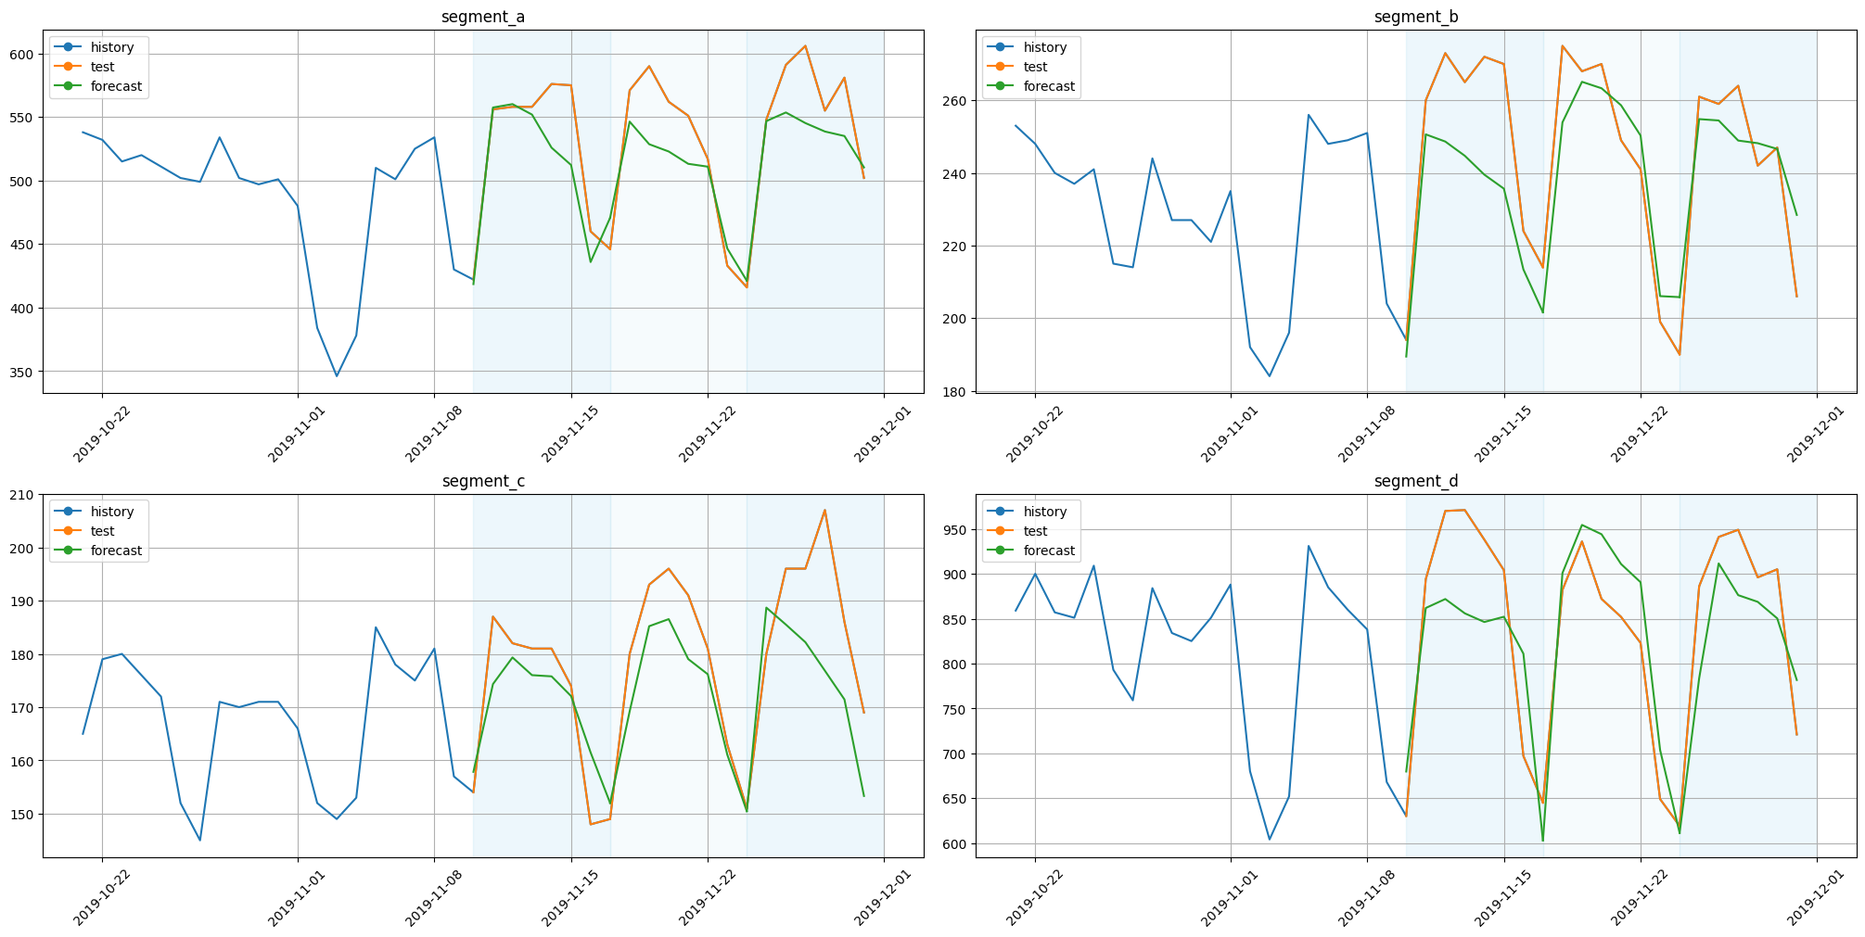Click orange test peak at 207 in segment_c
Viewport: 1865px width, 937px height.
[824, 511]
